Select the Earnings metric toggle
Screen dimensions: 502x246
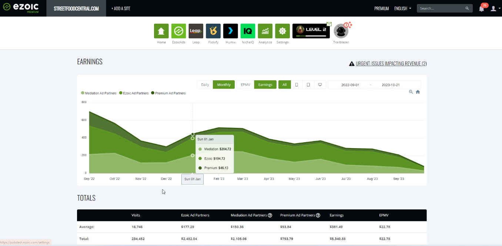tap(265, 85)
